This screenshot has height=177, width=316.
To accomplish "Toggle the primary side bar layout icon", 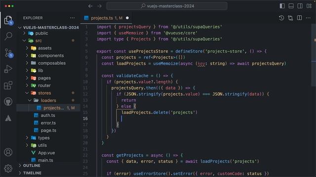I will point(282,6).
